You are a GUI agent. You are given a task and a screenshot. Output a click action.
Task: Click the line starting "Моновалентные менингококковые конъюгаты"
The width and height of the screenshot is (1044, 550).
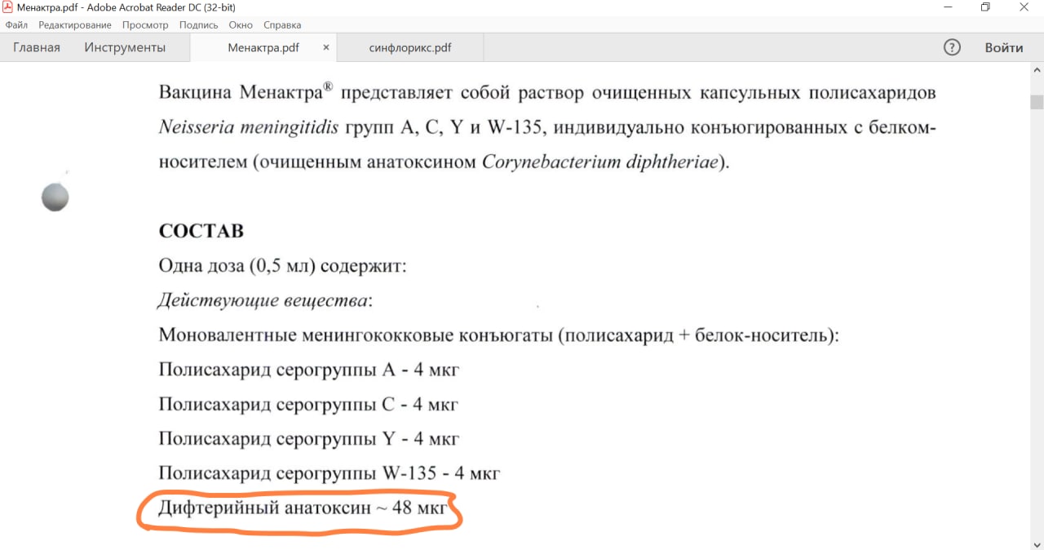coord(498,335)
